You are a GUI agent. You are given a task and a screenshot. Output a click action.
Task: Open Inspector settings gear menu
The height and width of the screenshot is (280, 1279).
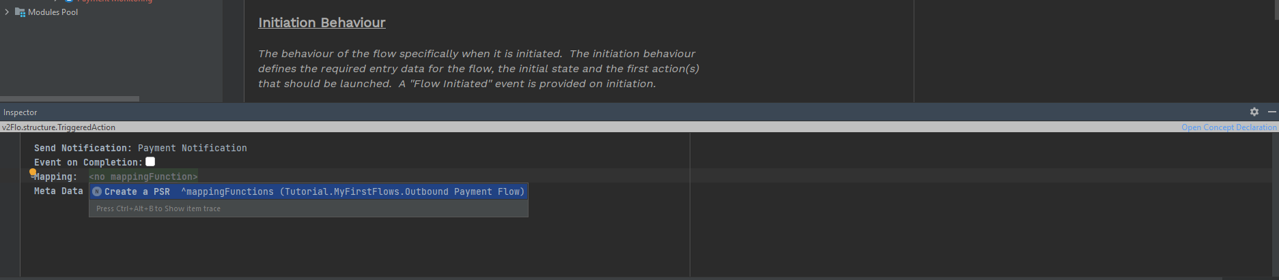(x=1254, y=112)
